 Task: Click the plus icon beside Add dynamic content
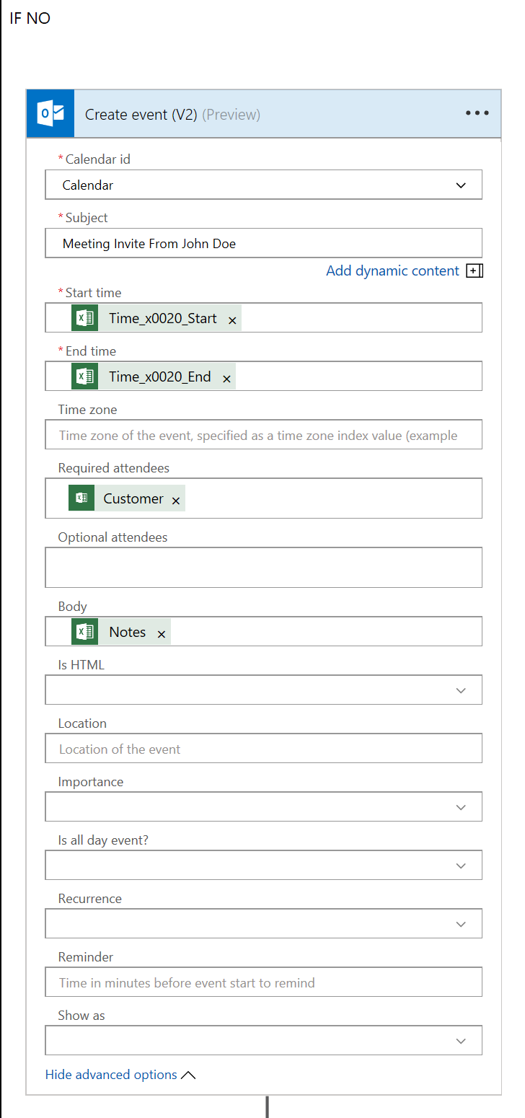[475, 271]
